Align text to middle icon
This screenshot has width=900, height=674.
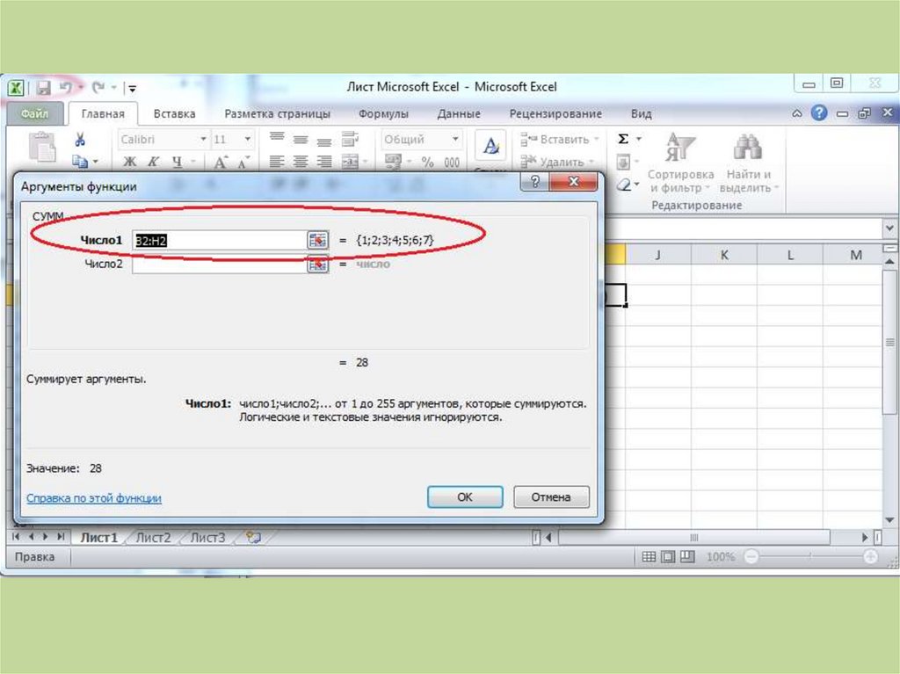tap(301, 139)
